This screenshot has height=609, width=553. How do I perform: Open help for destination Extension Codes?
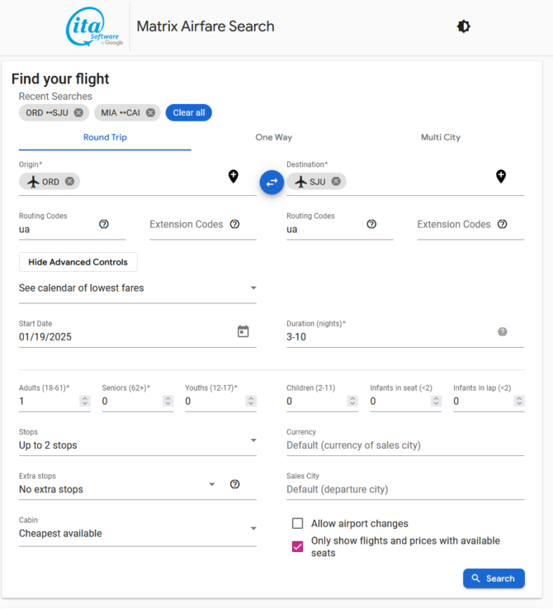[503, 224]
